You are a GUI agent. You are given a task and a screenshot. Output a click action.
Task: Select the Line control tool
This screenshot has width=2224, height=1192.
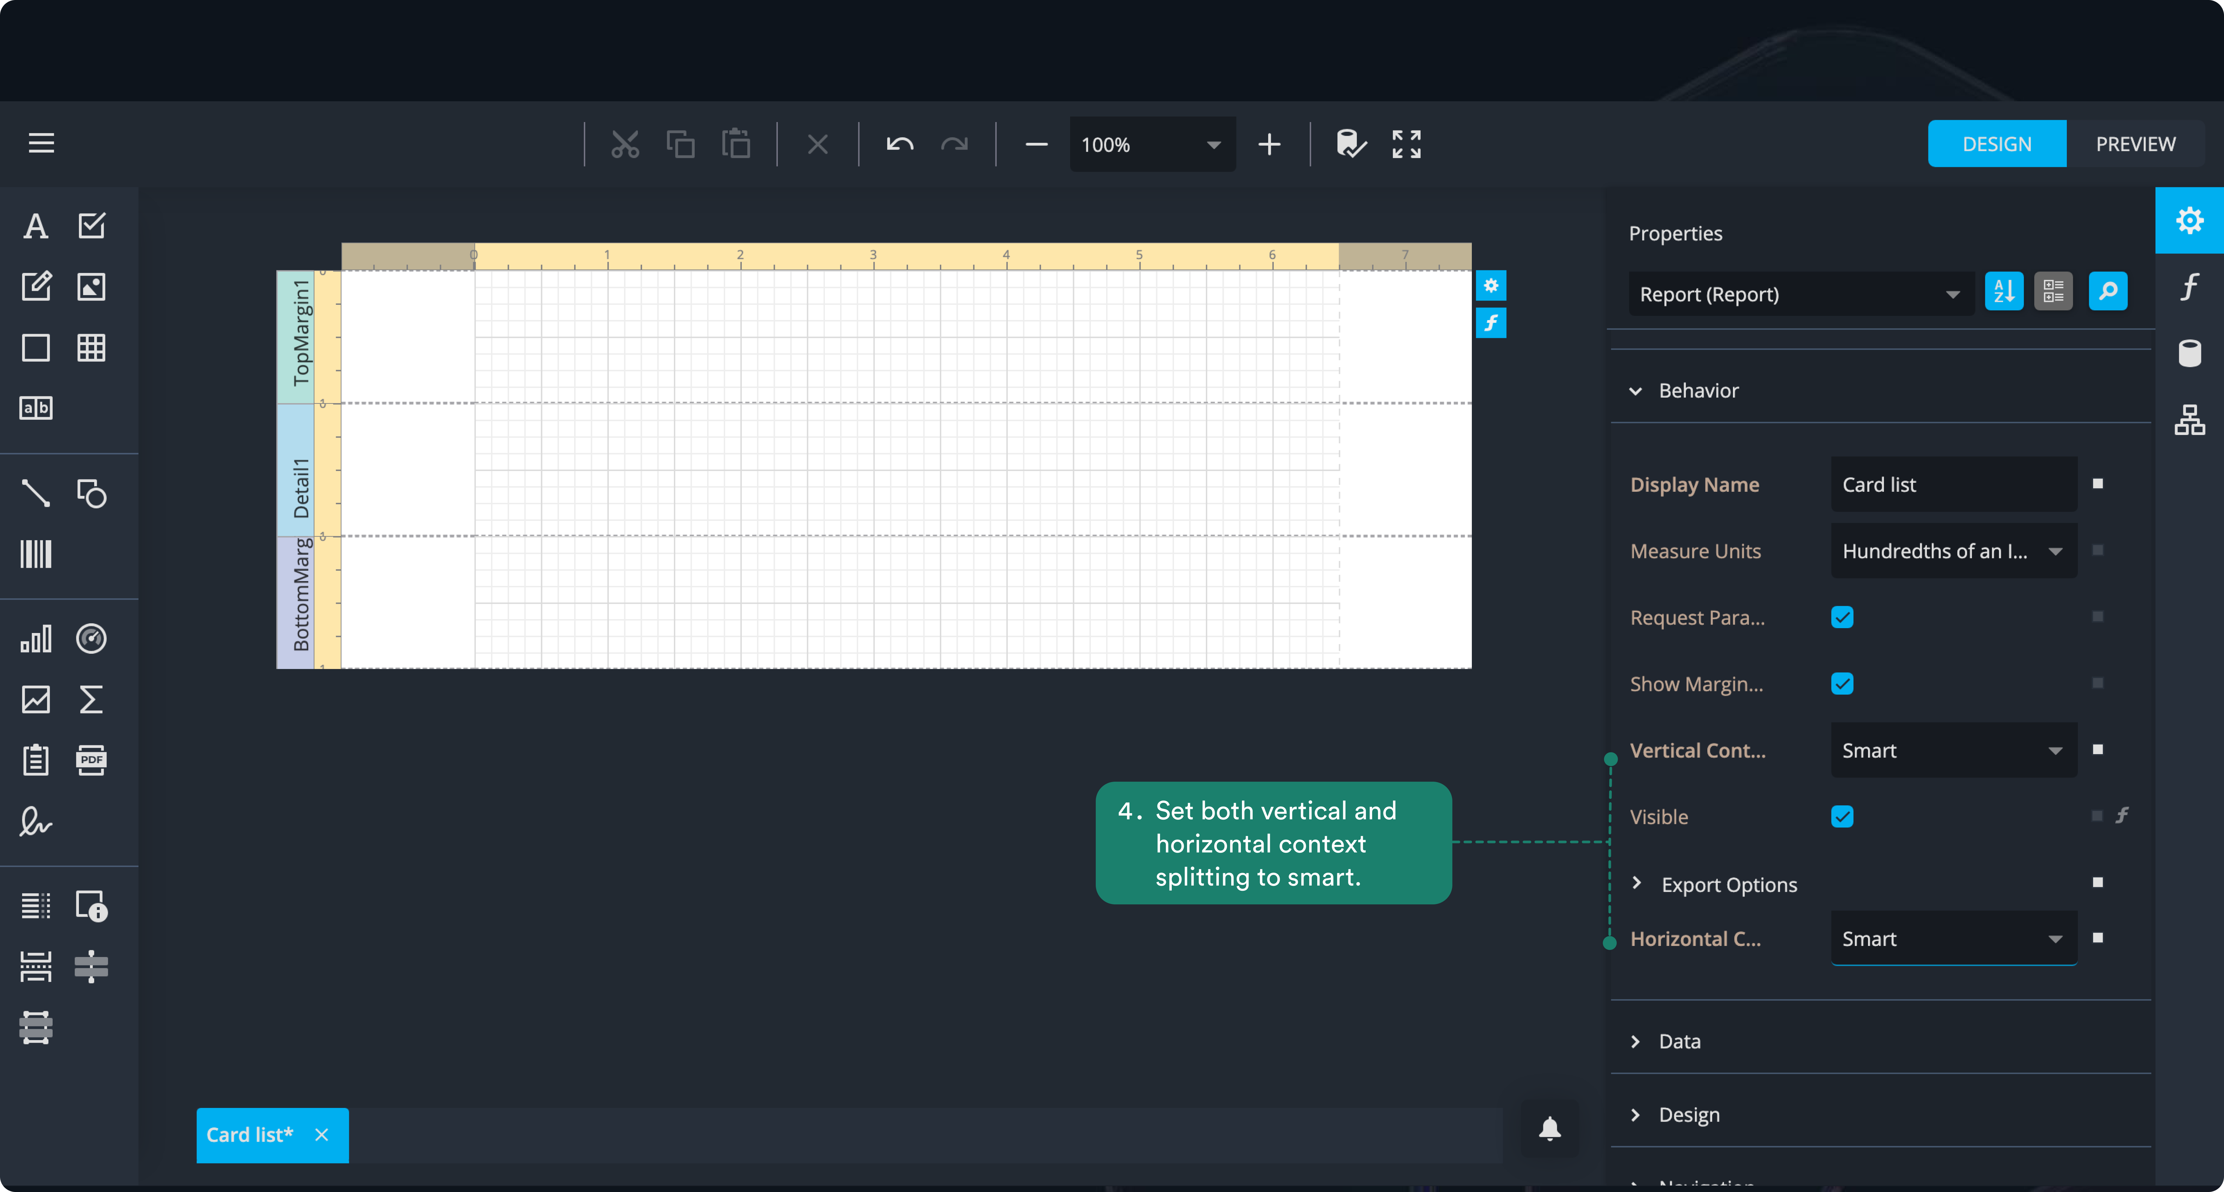(35, 494)
